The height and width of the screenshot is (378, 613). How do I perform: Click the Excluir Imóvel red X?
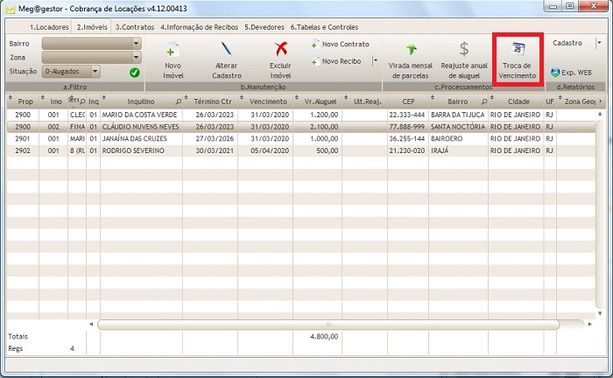pyautogui.click(x=280, y=50)
